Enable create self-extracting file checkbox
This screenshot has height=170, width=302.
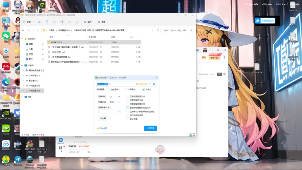click(128, 100)
